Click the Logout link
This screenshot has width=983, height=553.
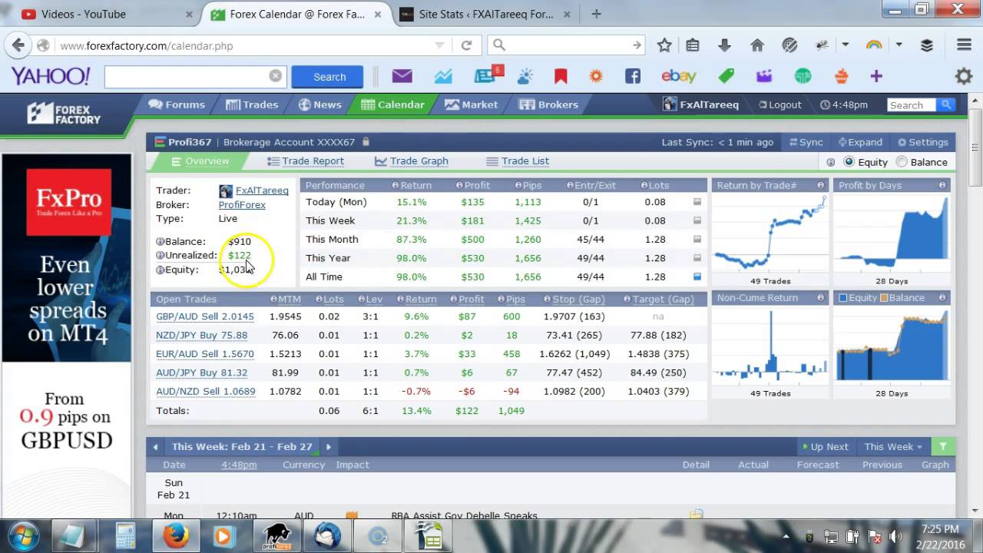tap(779, 104)
